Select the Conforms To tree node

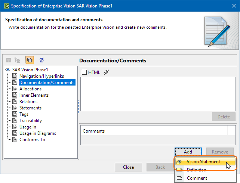[x=32, y=140]
